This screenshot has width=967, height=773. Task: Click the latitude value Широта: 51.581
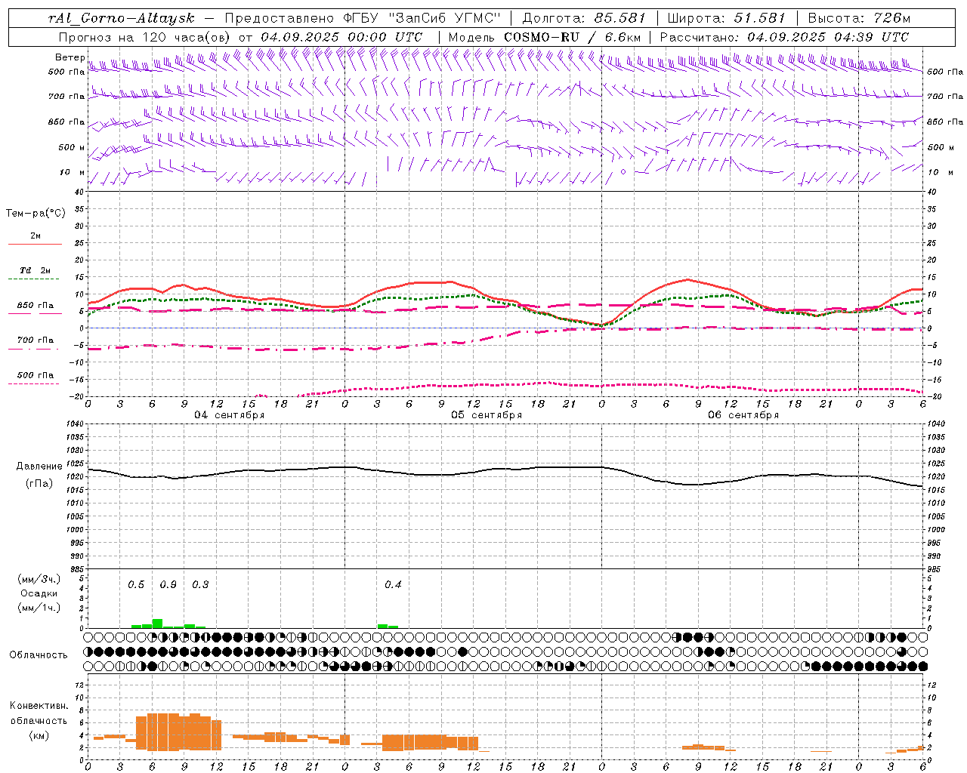point(726,18)
